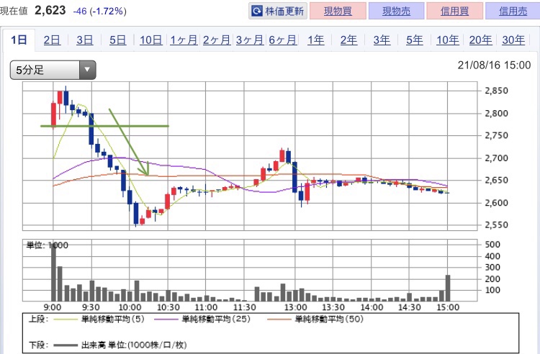Viewport: 540px width, 354px height.
Task: Open 現物売 spot sell order
Action: click(x=396, y=11)
